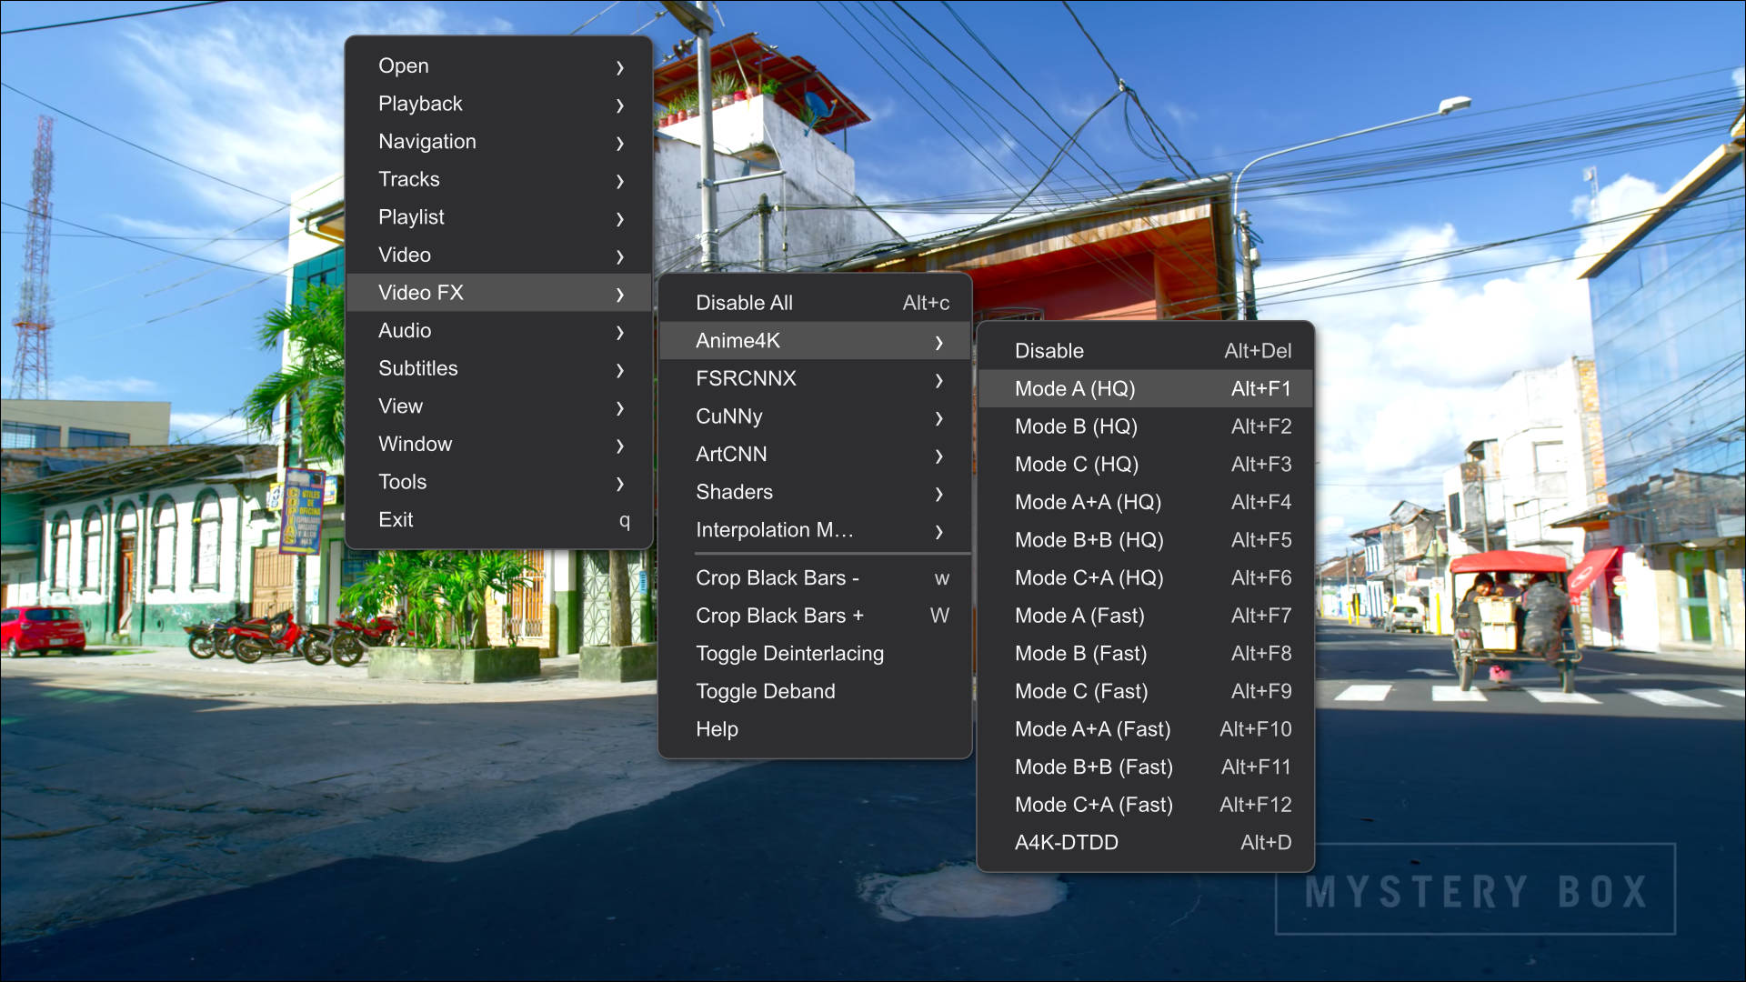Select Anime4K Mode A (Fast)
The height and width of the screenshot is (982, 1746).
coord(1146,616)
